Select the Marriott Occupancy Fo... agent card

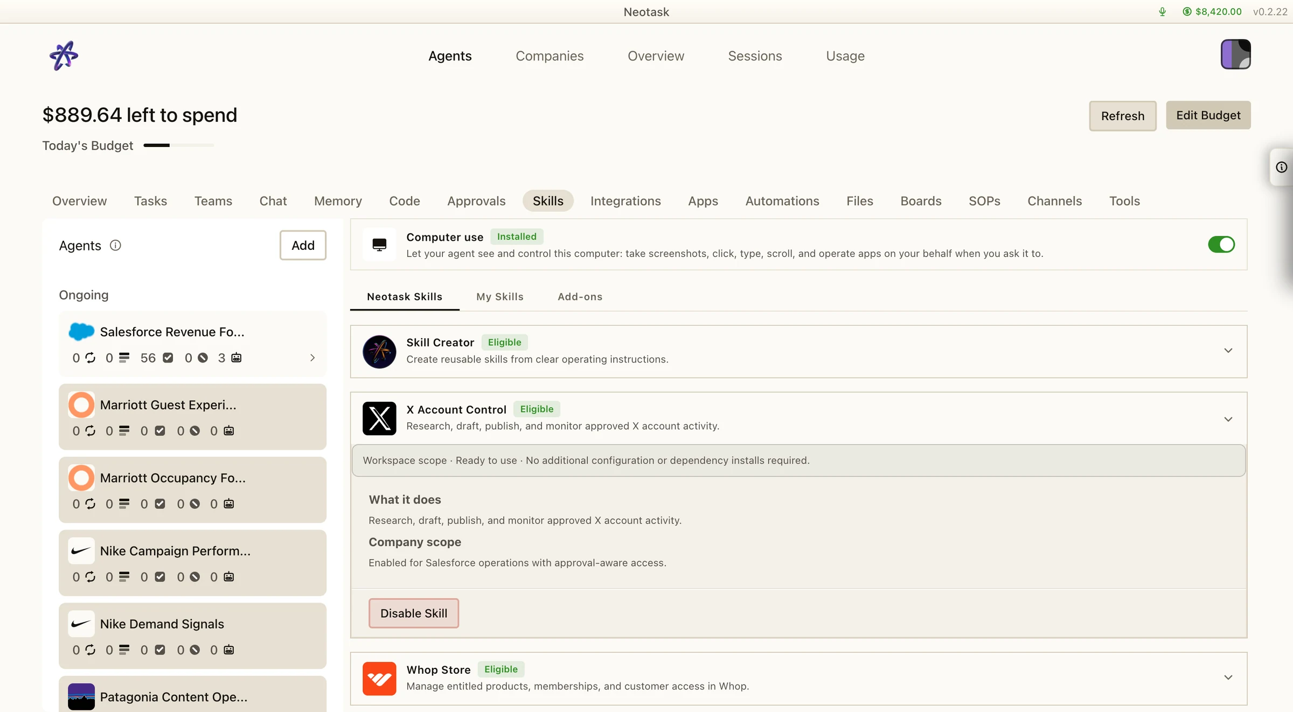[x=192, y=490]
